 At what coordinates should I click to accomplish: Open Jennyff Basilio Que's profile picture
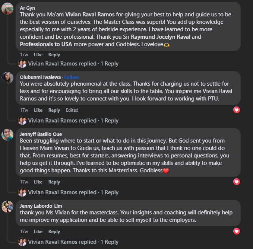point(8,135)
